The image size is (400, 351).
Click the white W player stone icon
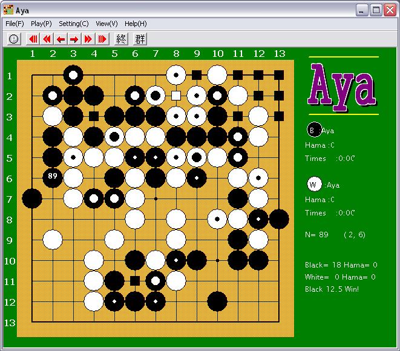pos(314,184)
